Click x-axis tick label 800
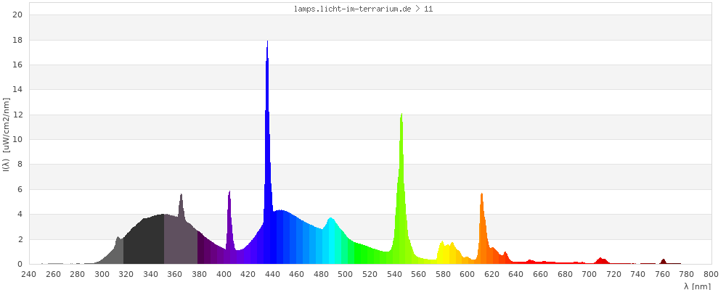The image size is (726, 290). [711, 274]
